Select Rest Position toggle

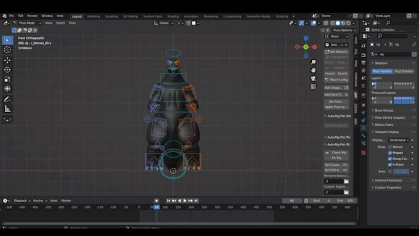404,71
